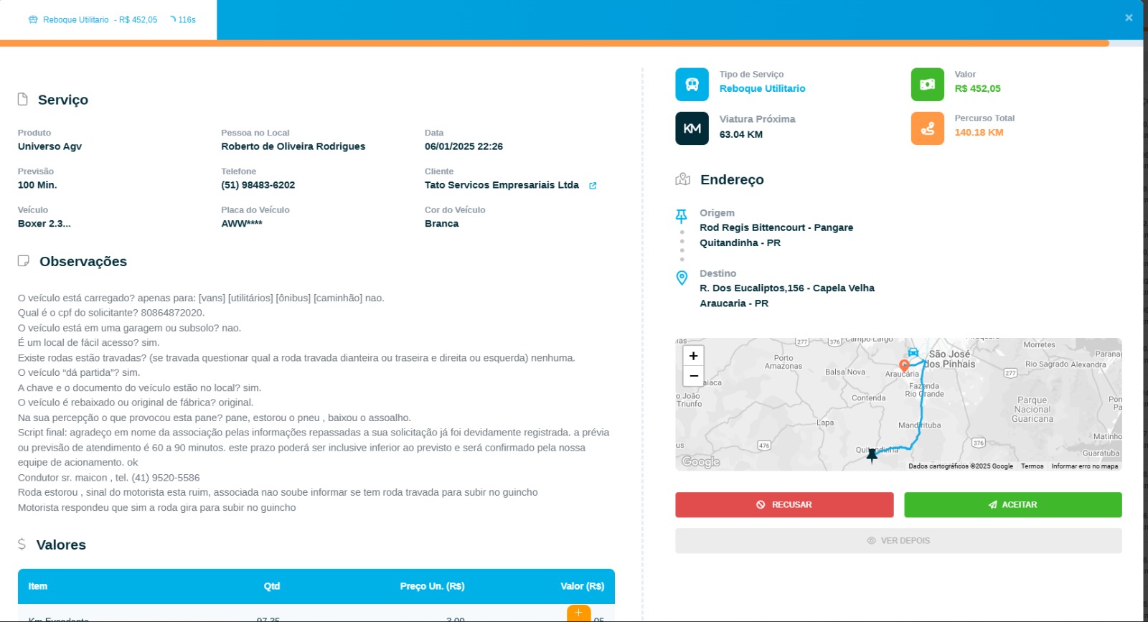Click the blue vehicle marker on map
This screenshot has width=1148, height=622.
(x=913, y=352)
